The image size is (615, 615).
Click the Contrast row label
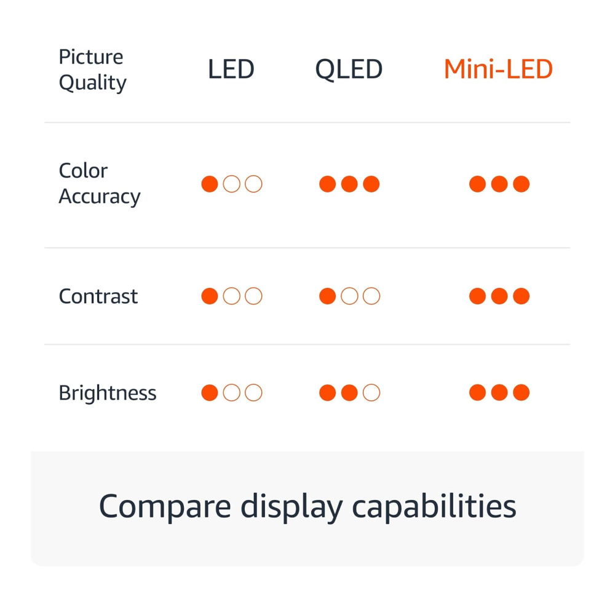click(x=98, y=296)
